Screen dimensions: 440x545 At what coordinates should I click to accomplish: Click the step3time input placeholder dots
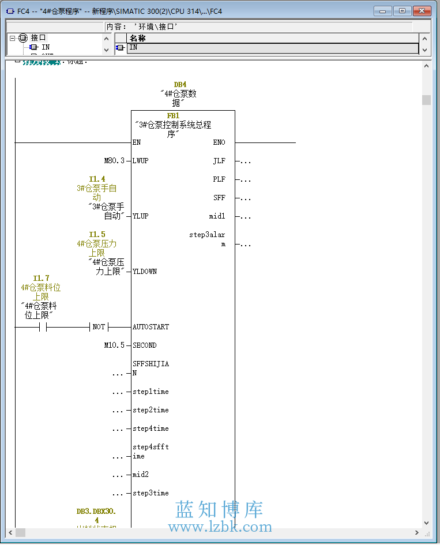118,494
